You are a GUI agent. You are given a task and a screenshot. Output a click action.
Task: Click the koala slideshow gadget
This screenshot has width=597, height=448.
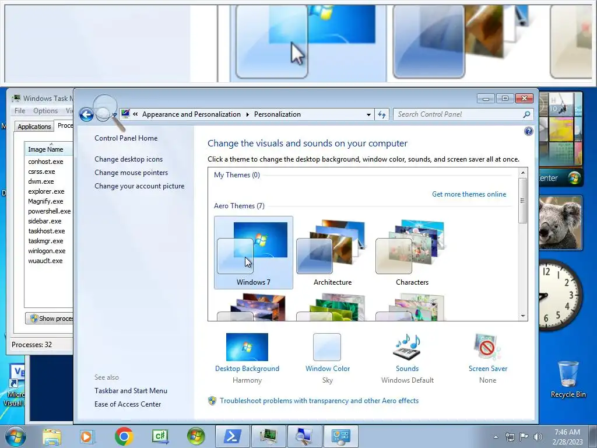(x=560, y=223)
